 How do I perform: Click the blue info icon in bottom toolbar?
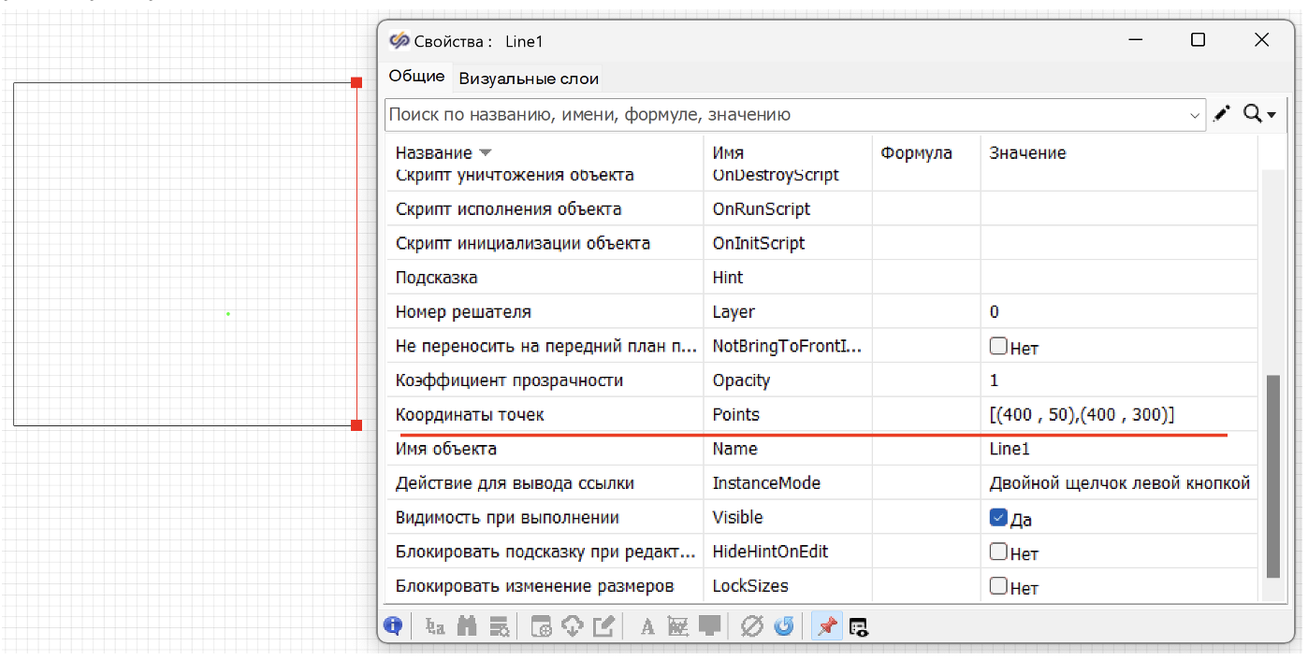[393, 625]
